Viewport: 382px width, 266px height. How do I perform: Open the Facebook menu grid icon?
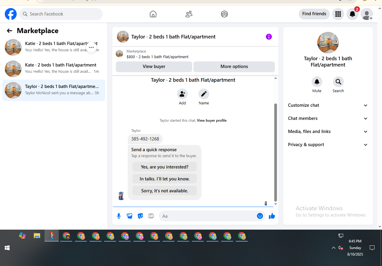338,14
